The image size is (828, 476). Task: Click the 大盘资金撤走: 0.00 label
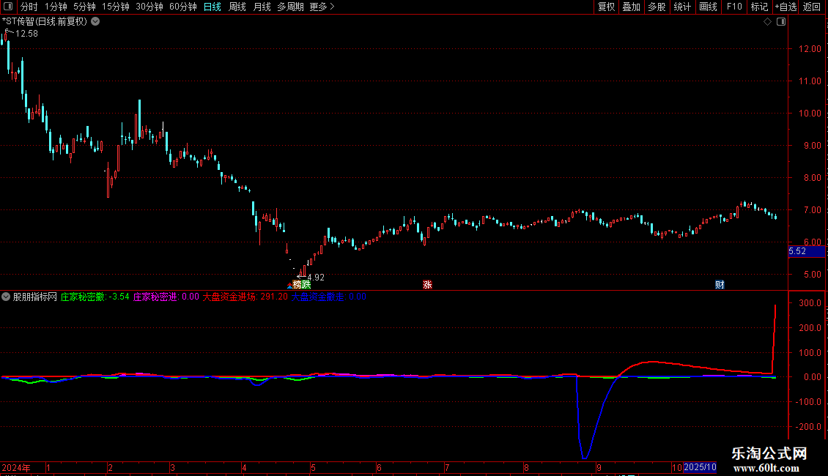(328, 297)
